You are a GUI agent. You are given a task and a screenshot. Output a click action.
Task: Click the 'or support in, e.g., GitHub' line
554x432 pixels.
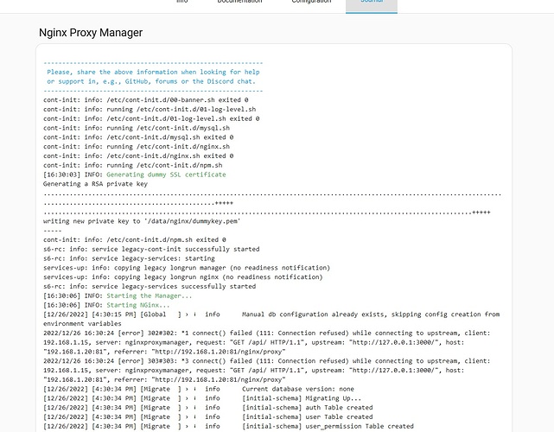(x=151, y=81)
